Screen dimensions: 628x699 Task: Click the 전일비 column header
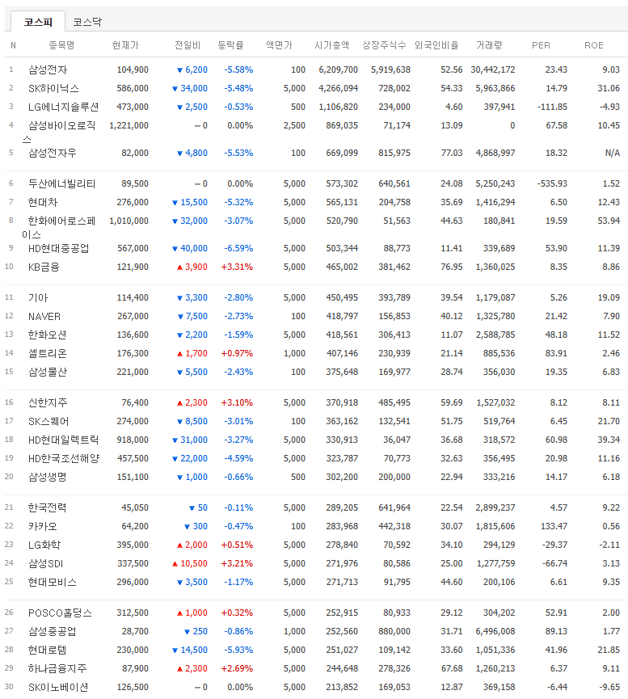[188, 45]
